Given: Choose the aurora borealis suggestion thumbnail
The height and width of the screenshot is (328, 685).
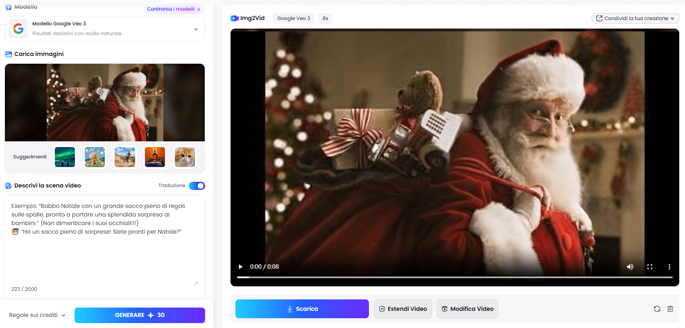Looking at the screenshot, I should [65, 157].
